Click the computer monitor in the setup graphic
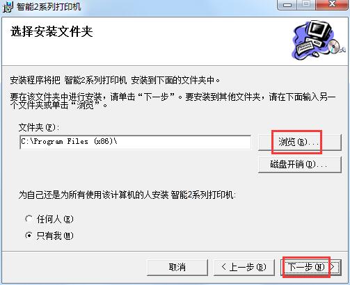The image size is (350, 285). [x=319, y=30]
